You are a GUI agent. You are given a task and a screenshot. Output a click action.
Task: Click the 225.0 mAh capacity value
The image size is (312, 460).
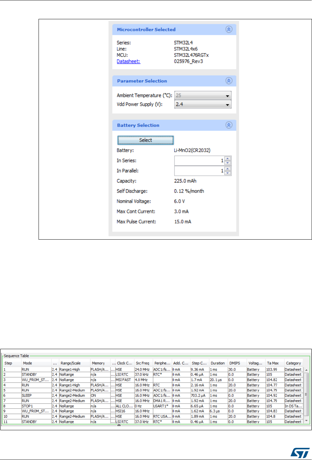tap(185, 181)
